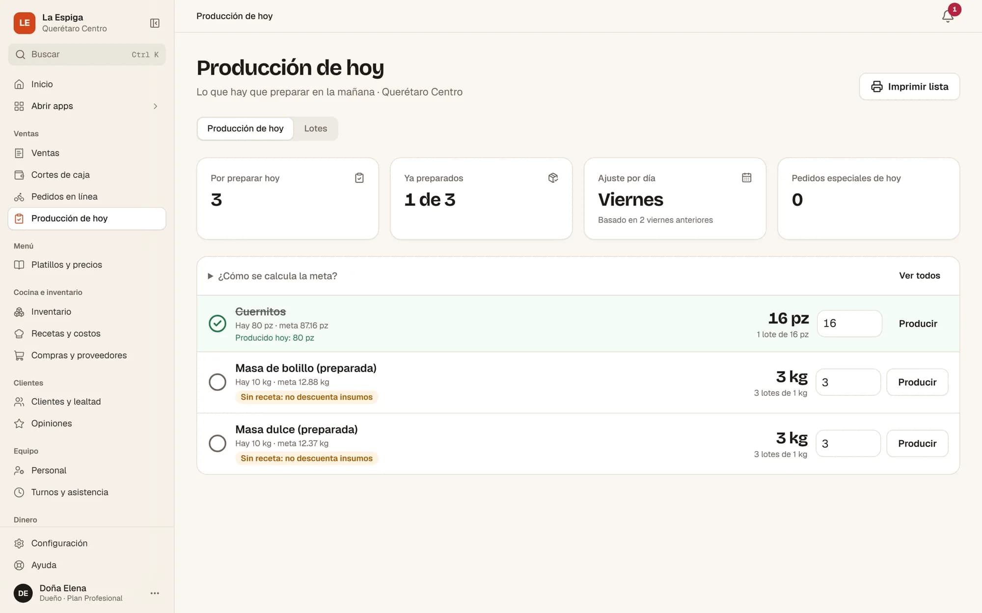Click Producir for Masa de bolillo

pos(917,382)
